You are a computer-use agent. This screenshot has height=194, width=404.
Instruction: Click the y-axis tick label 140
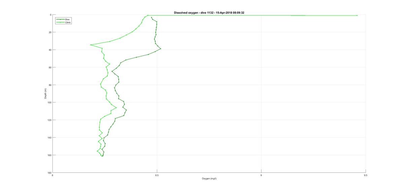49,138
